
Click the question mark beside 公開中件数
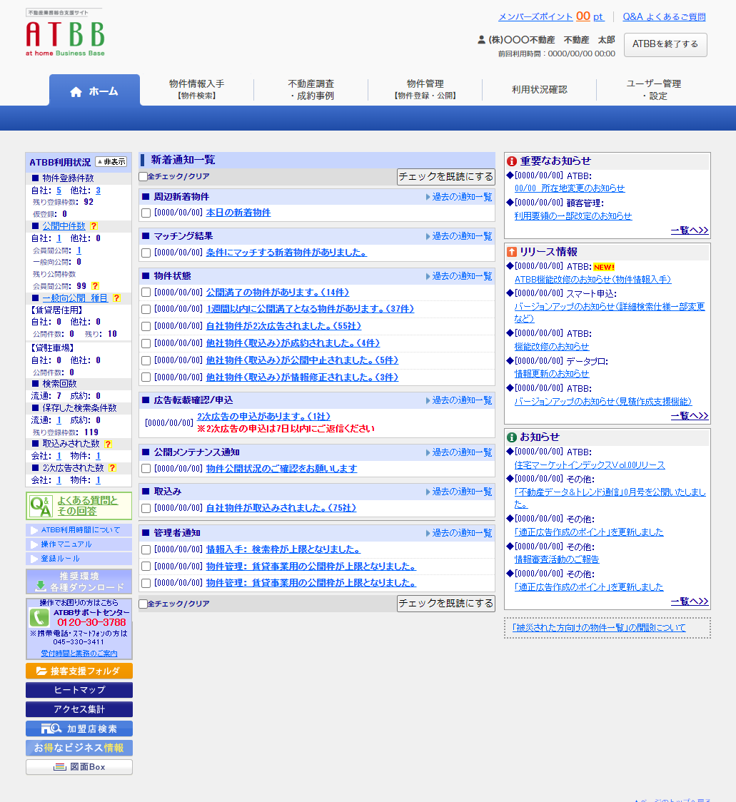click(94, 226)
